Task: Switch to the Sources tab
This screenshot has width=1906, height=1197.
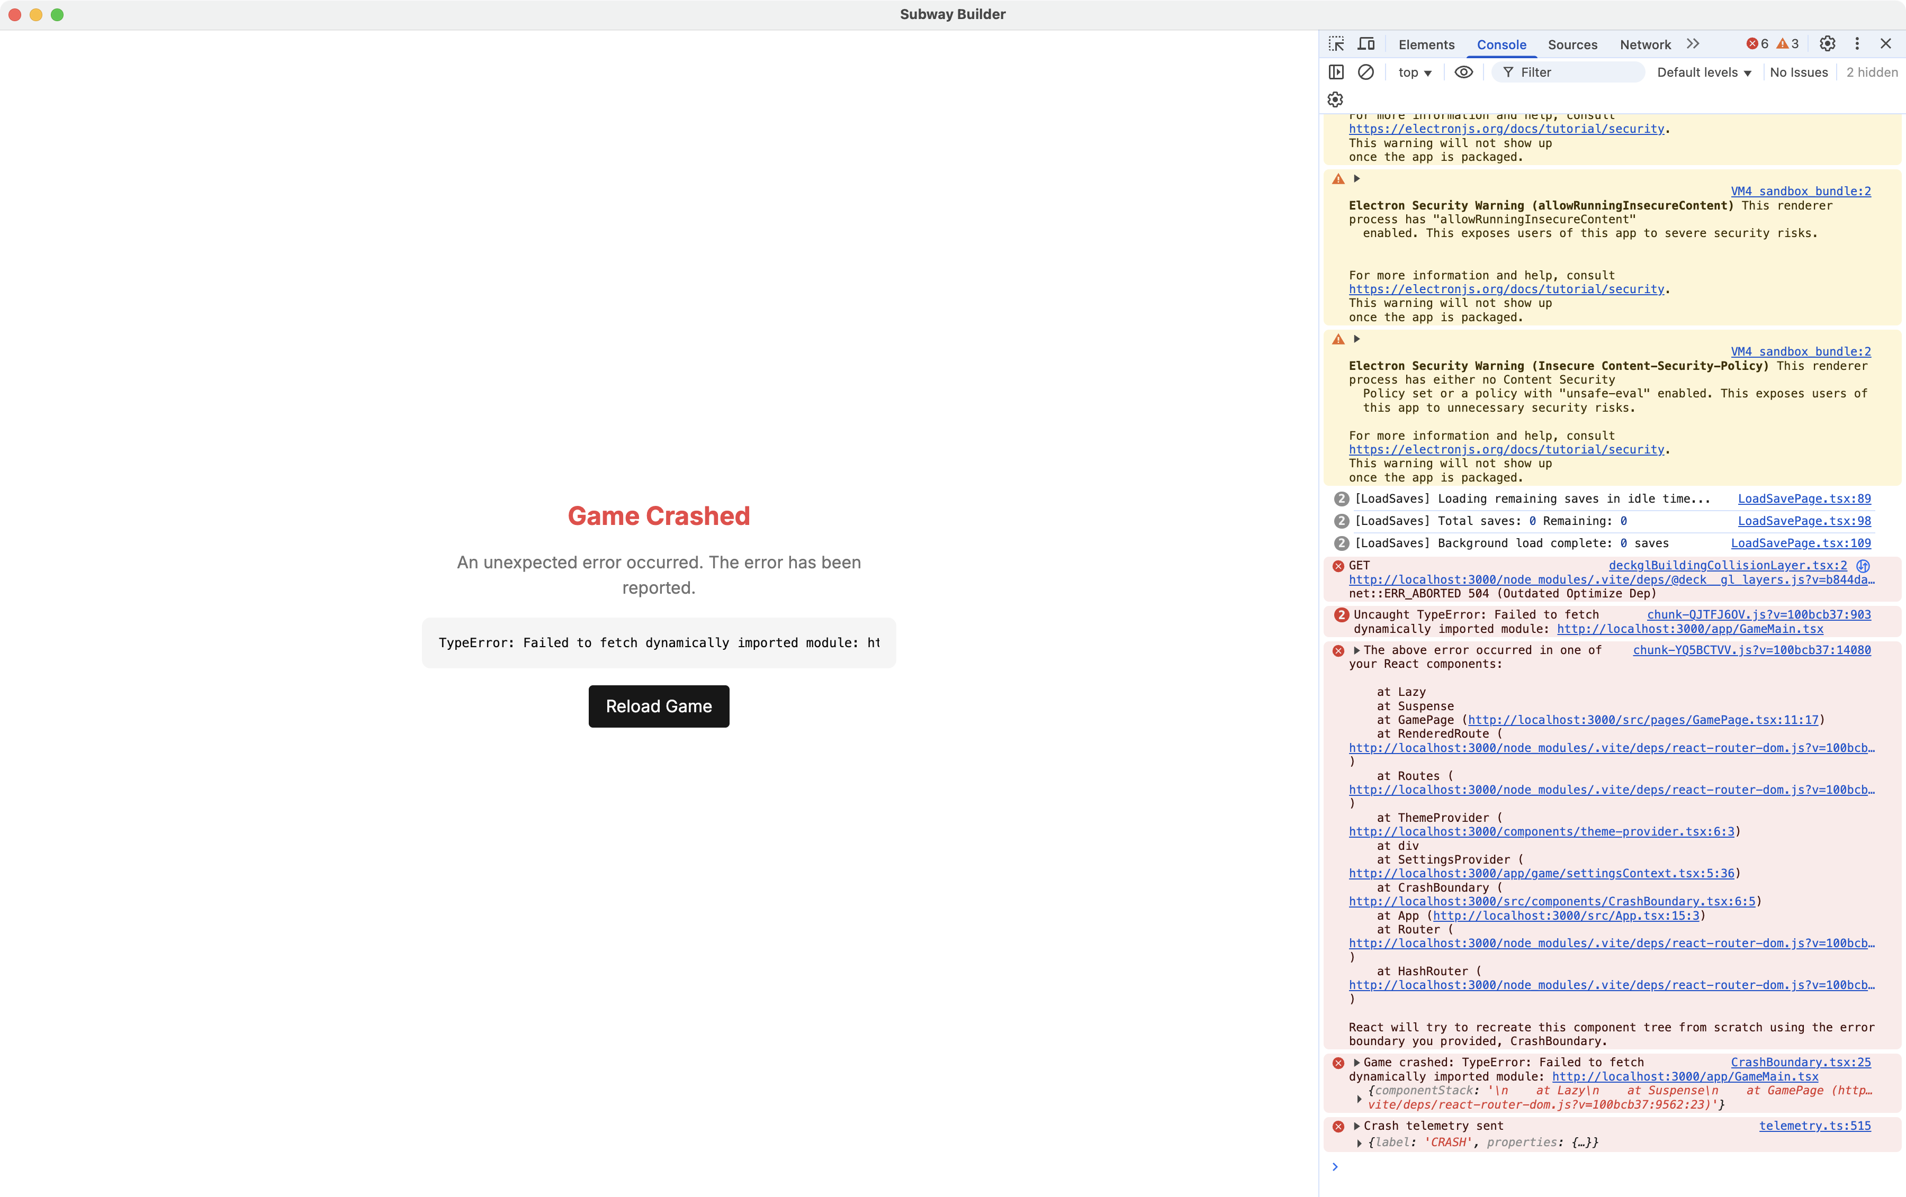Action: click(1573, 45)
